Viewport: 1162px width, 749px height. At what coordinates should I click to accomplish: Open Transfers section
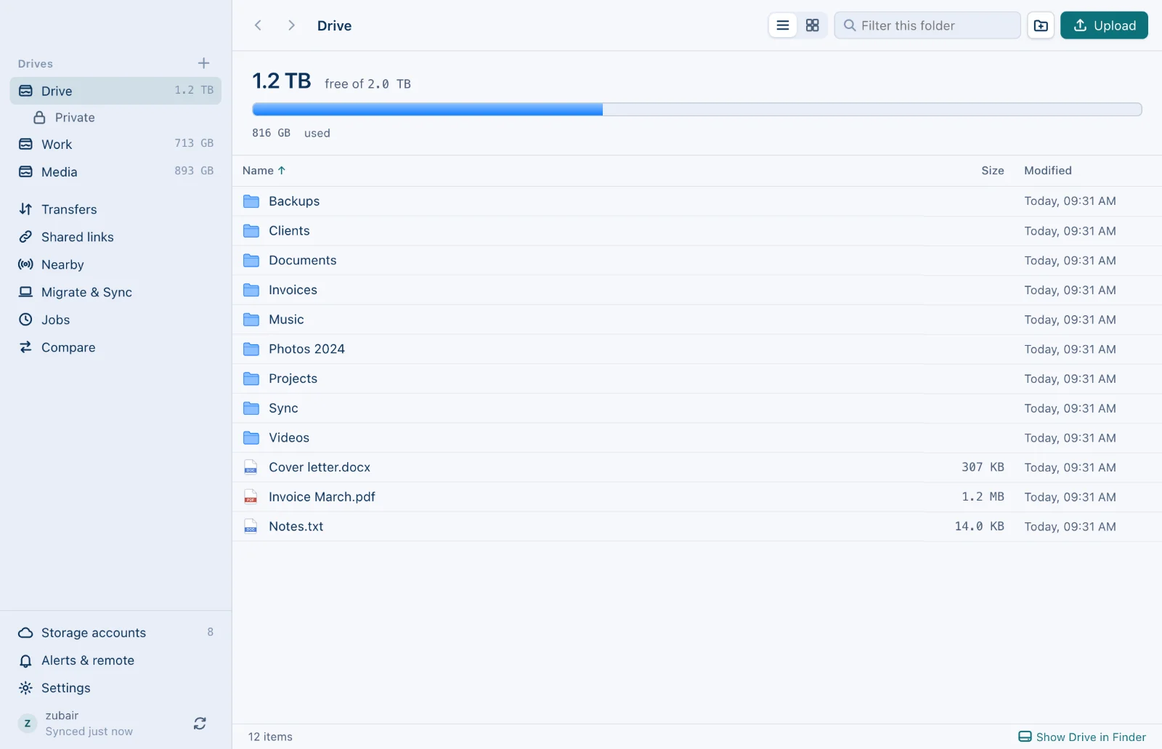[x=115, y=209]
